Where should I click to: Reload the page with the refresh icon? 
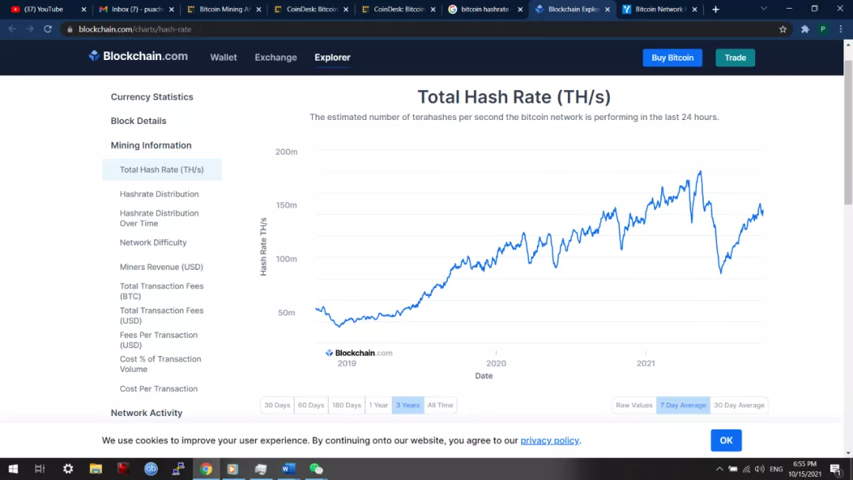48,29
